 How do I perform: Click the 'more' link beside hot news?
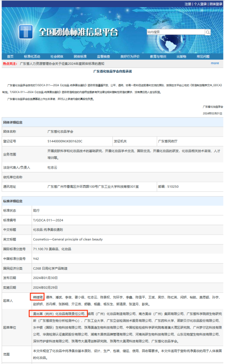tap(214, 63)
